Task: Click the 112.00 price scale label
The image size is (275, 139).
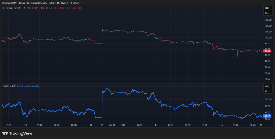Action: tap(267, 20)
